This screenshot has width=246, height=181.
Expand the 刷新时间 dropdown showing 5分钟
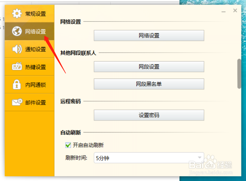149,158
